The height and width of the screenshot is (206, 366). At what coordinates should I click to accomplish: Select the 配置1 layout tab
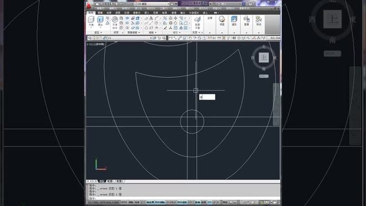pos(110,181)
